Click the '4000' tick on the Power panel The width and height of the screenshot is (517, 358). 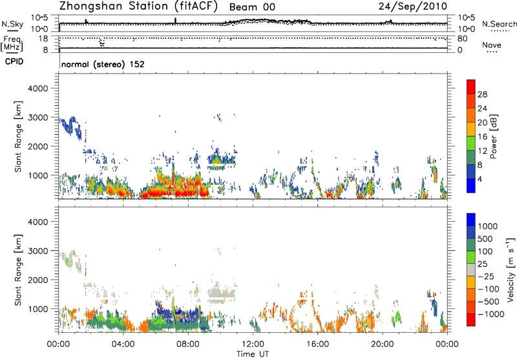(x=38, y=89)
